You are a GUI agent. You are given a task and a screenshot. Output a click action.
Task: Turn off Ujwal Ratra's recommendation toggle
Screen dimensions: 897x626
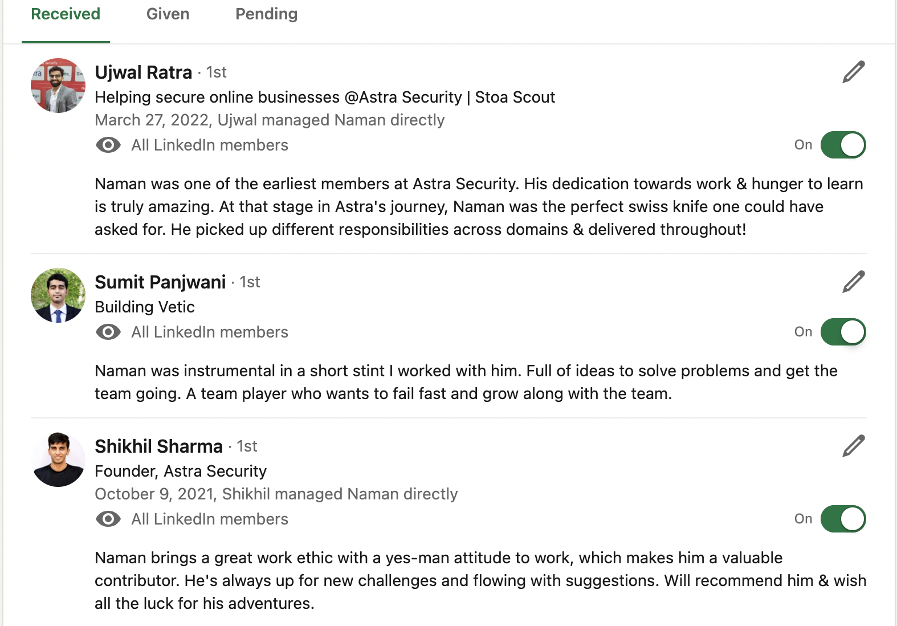pyautogui.click(x=843, y=145)
